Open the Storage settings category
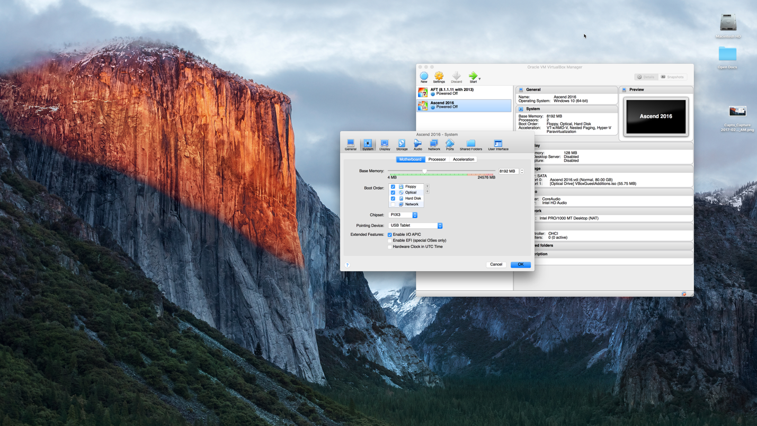This screenshot has width=757, height=426. click(402, 145)
